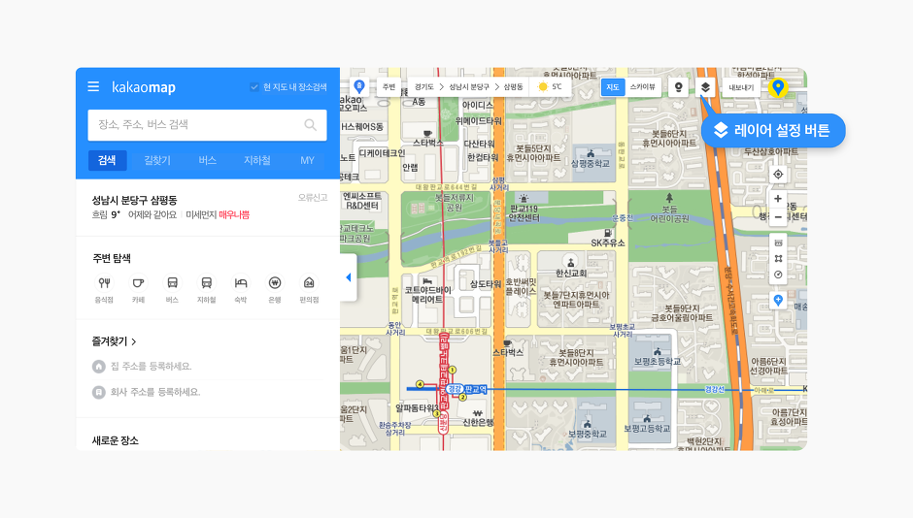Select the distance ruler tool

(x=778, y=243)
